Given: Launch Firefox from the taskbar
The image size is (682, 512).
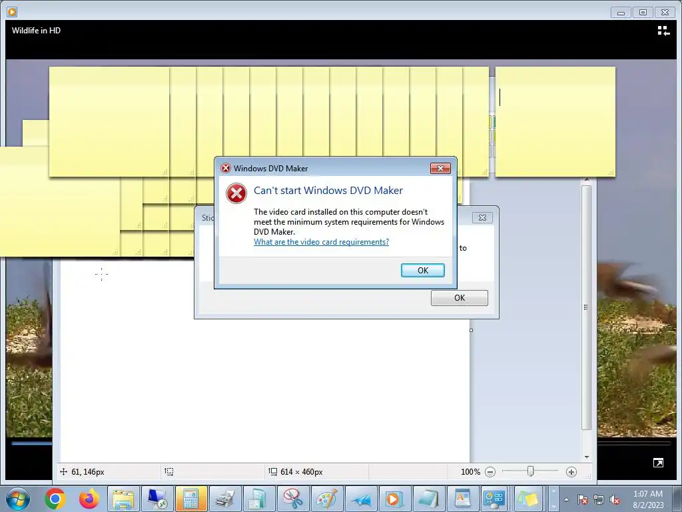Looking at the screenshot, I should point(89,499).
